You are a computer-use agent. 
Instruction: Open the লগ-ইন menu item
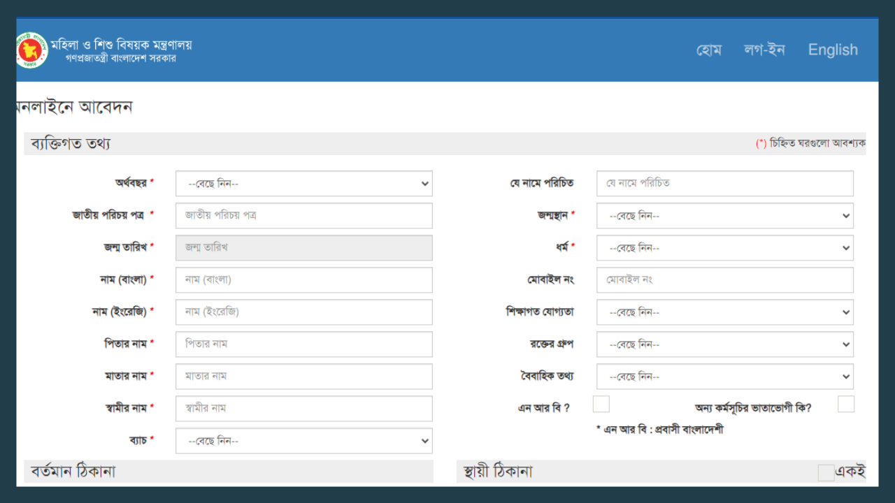[764, 50]
